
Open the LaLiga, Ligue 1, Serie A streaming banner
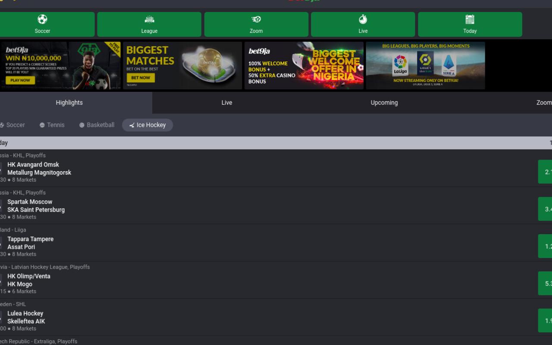pyautogui.click(x=426, y=66)
